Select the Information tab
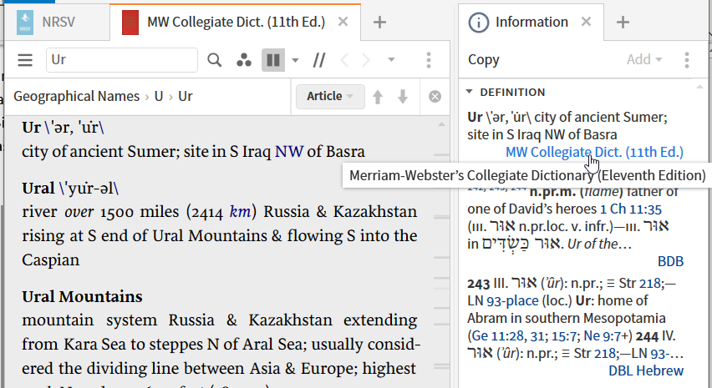 click(531, 22)
